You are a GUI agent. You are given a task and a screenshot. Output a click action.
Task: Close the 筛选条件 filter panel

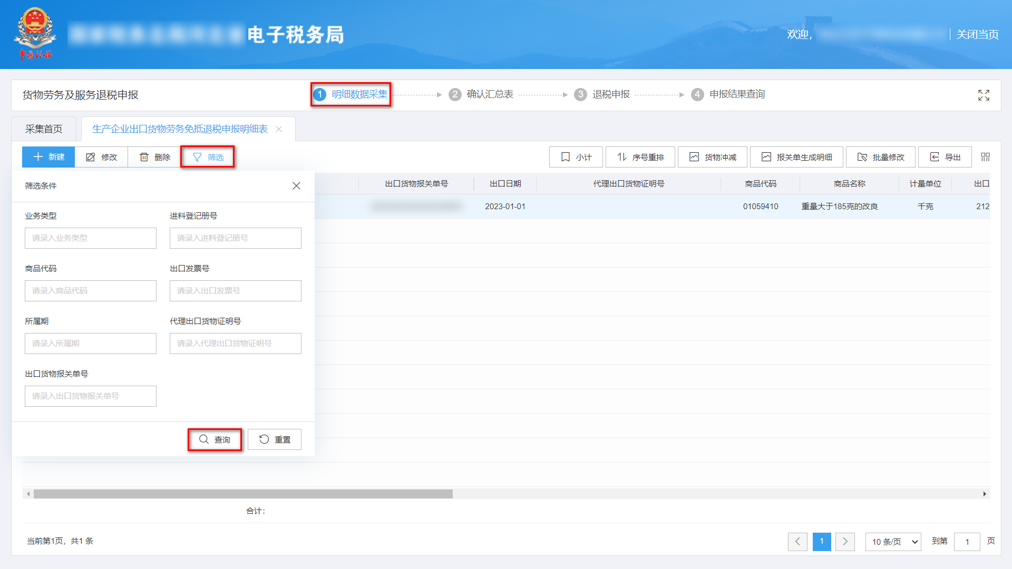coord(296,186)
